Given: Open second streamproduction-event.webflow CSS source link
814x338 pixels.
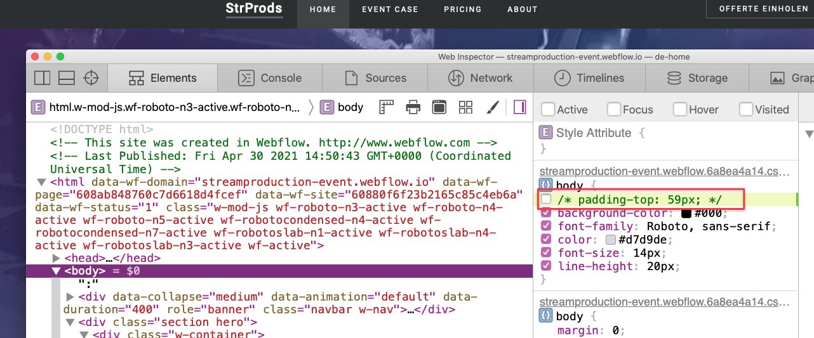Looking at the screenshot, I should [665, 302].
